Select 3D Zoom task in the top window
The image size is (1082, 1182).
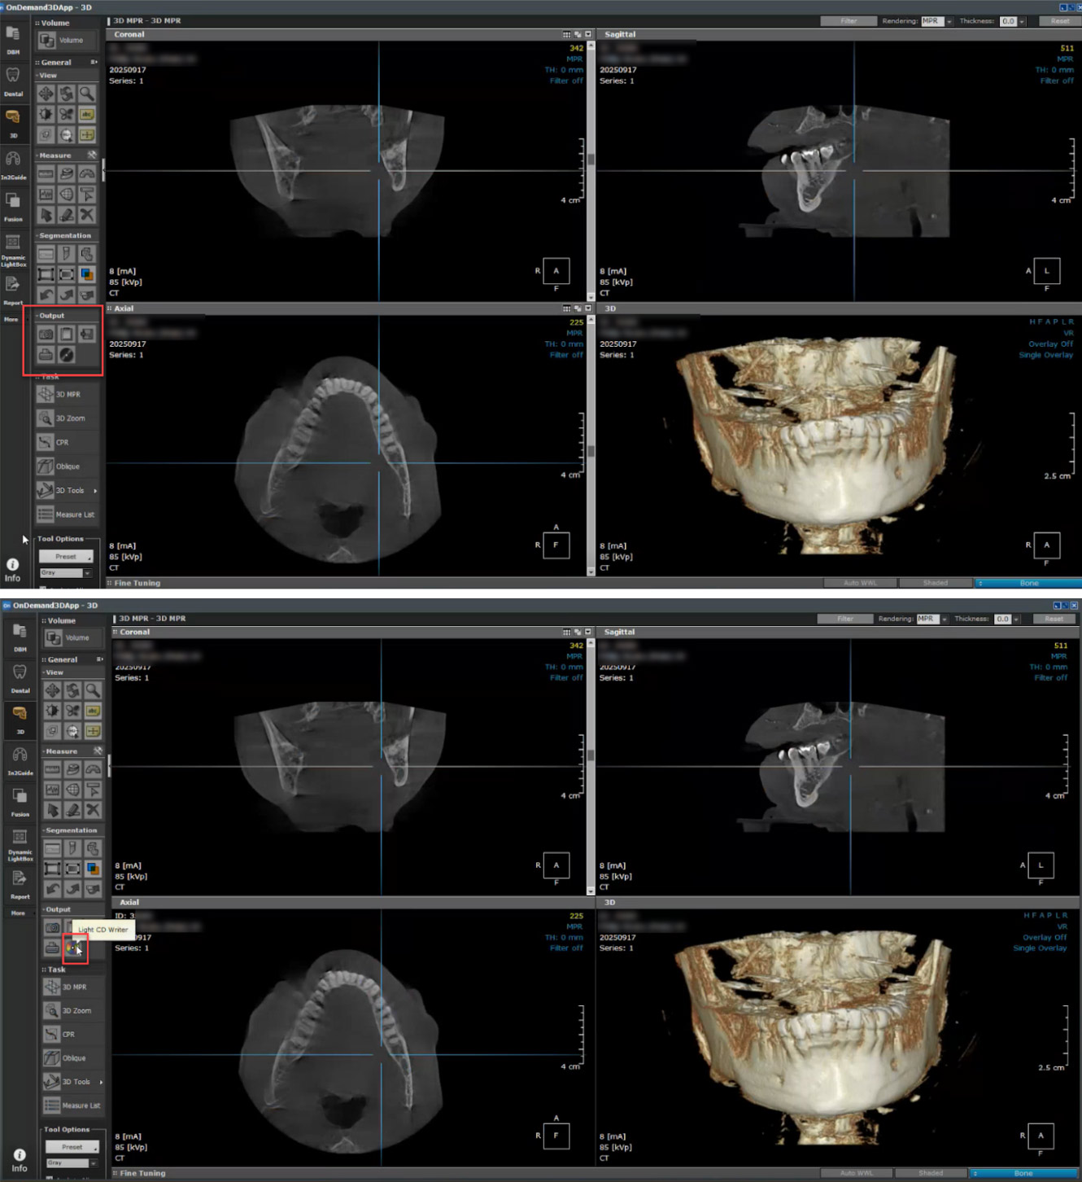[x=68, y=418]
